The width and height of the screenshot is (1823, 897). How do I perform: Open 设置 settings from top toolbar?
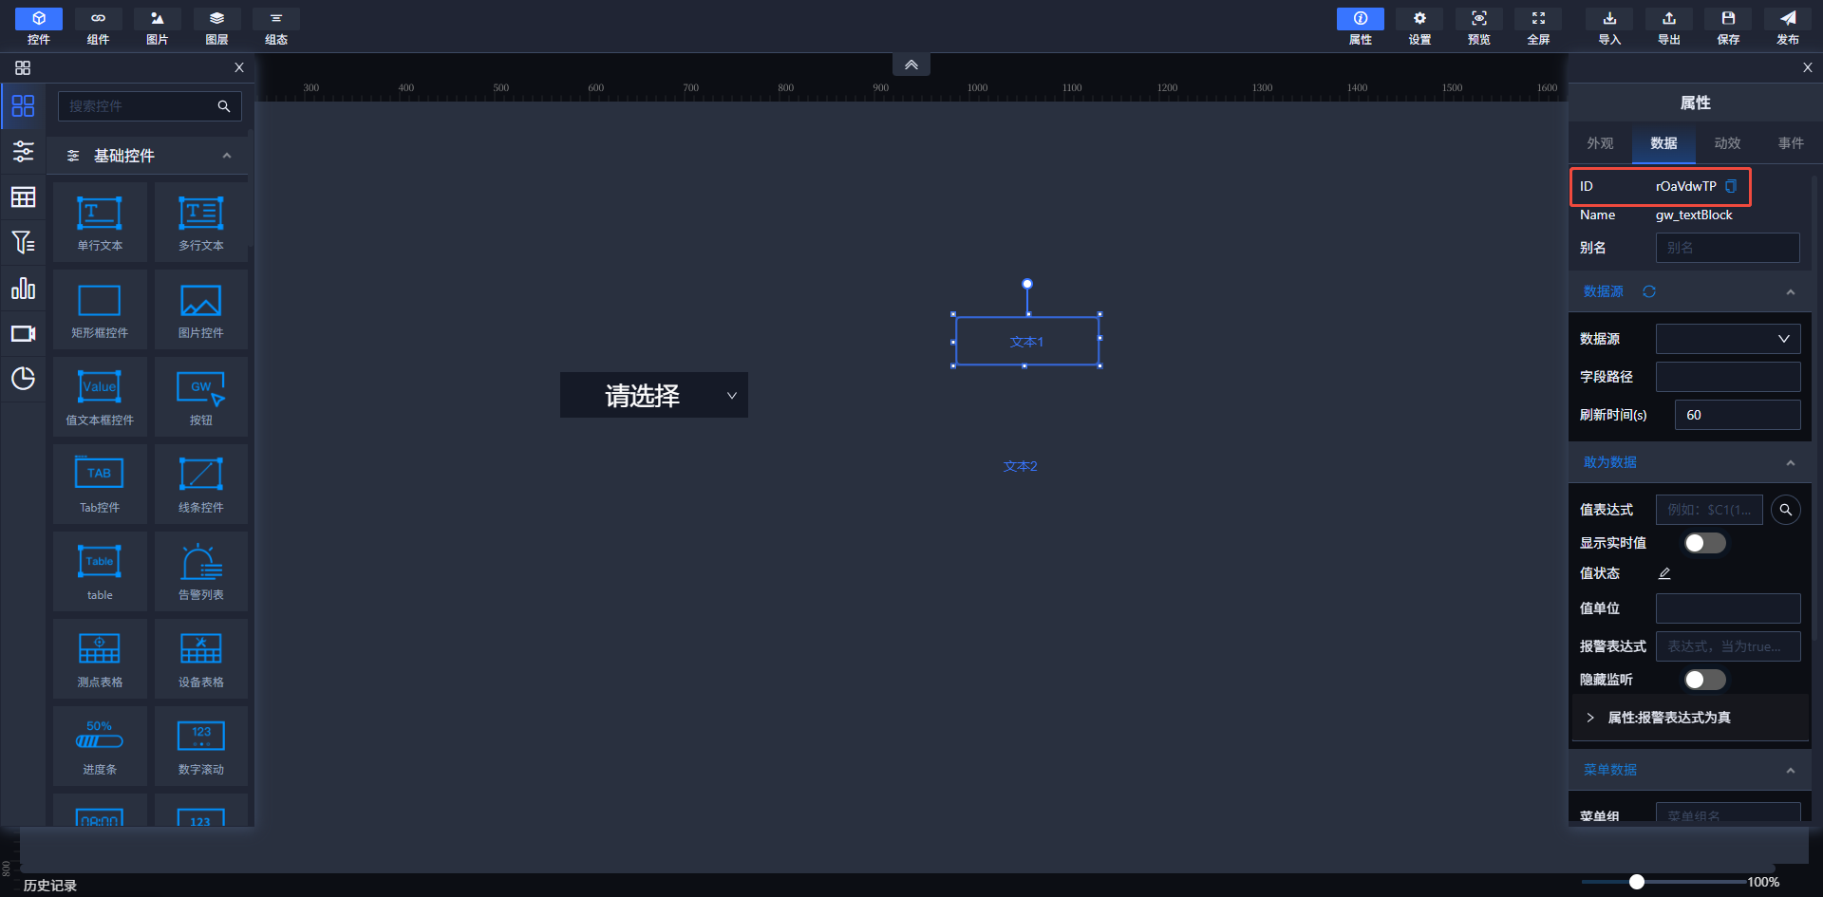tap(1419, 27)
